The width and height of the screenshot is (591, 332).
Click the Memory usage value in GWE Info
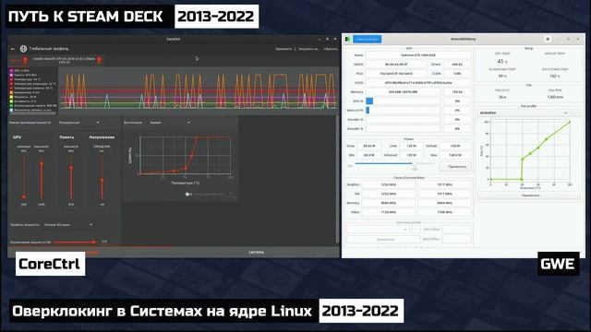(403, 92)
